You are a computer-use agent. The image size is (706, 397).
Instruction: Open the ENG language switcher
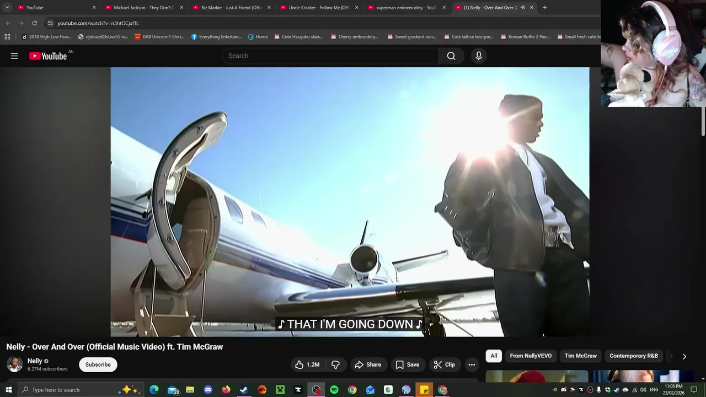click(x=654, y=390)
